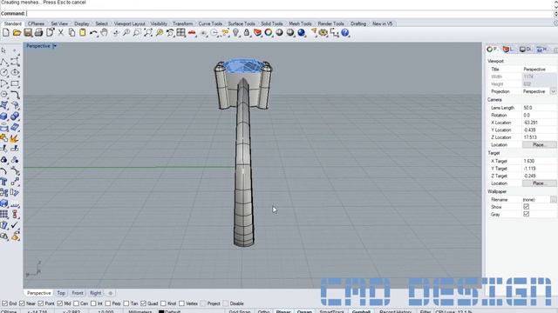This screenshot has height=313, width=558.
Task: Select the blue Box solid tool
Action: [3, 117]
